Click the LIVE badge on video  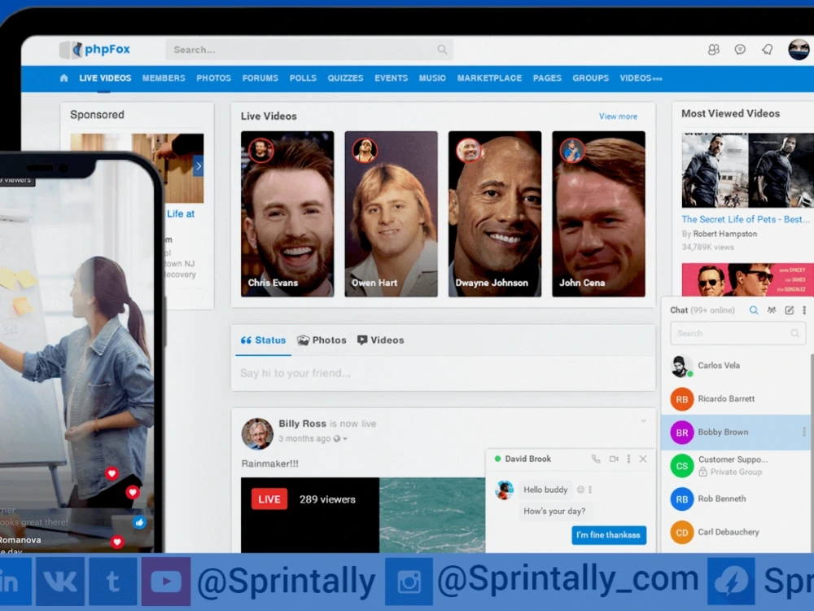click(x=269, y=499)
